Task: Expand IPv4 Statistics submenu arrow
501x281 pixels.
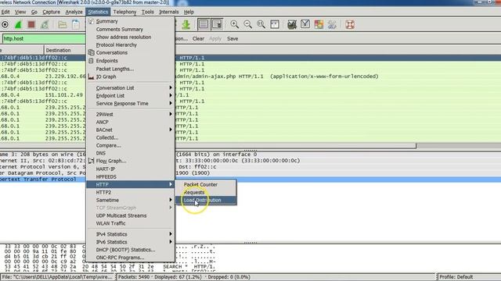Action: (x=171, y=234)
